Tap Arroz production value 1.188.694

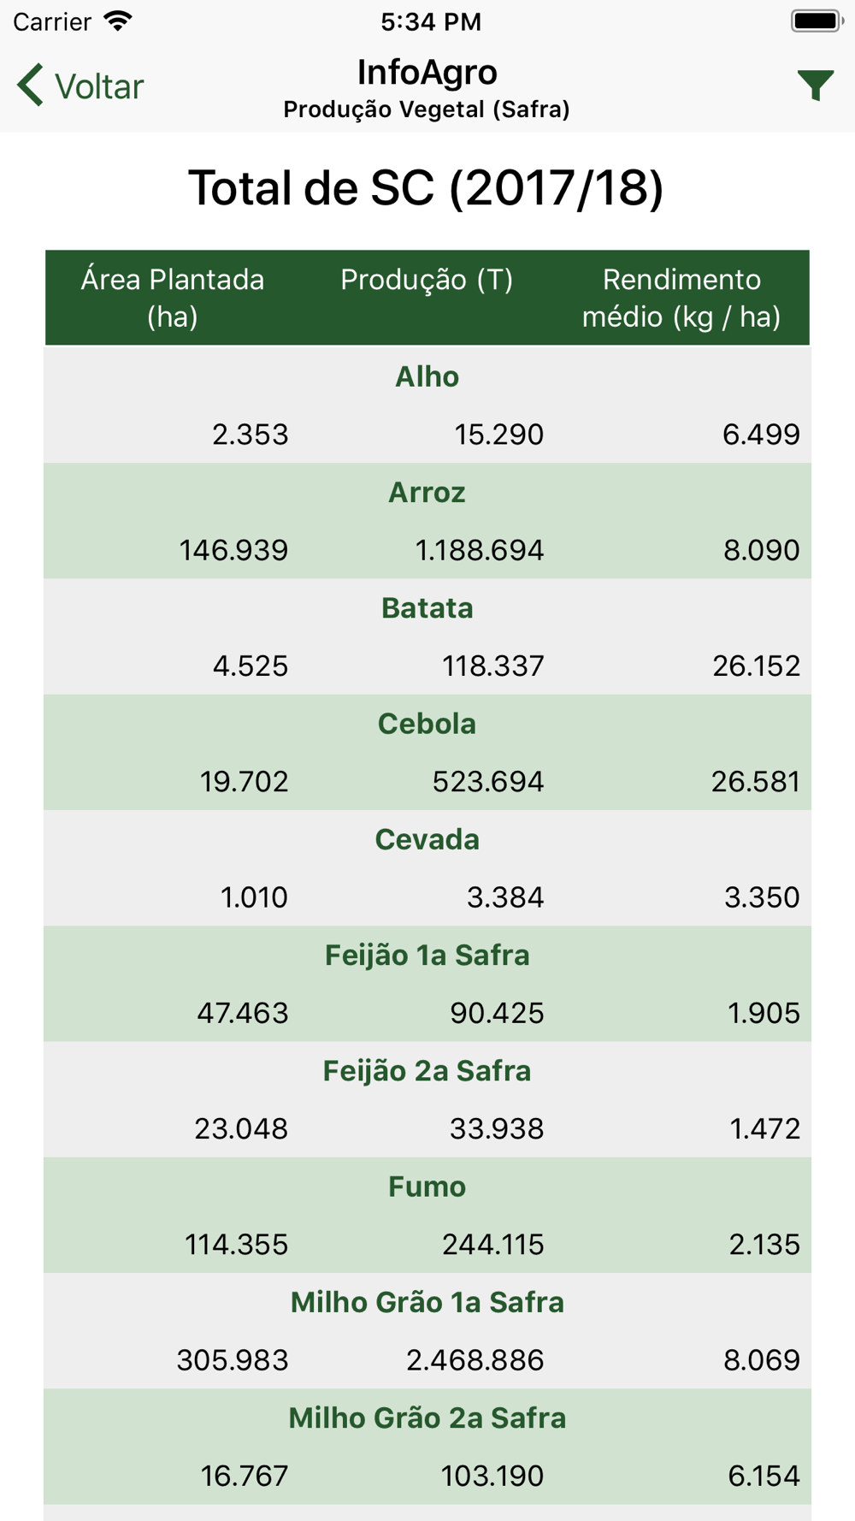tap(479, 550)
